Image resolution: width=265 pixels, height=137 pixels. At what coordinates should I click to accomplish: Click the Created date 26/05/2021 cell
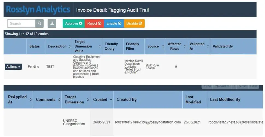101,122
